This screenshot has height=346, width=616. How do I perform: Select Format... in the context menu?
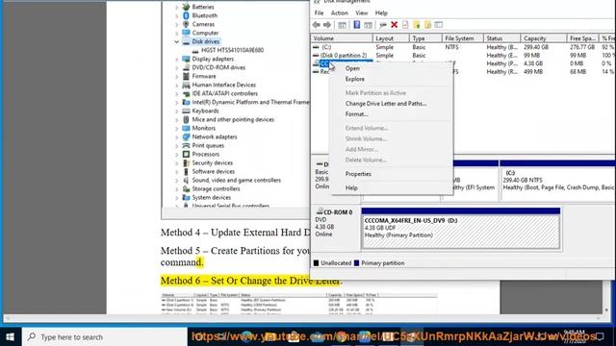click(x=356, y=114)
